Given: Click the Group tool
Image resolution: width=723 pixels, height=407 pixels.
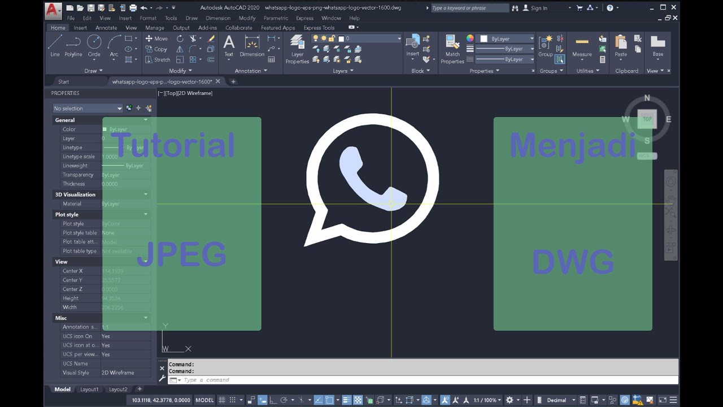Looking at the screenshot, I should click(546, 46).
